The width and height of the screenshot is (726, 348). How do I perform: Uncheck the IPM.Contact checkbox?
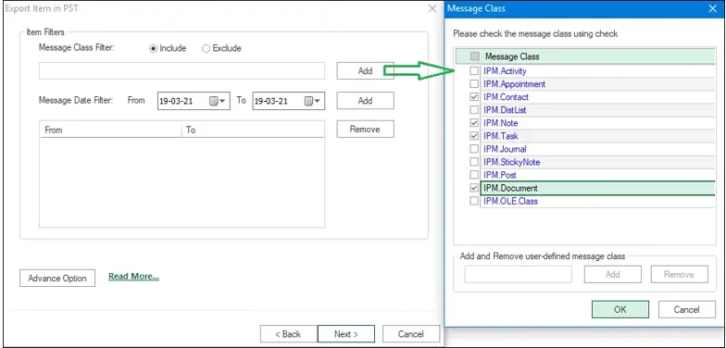474,97
